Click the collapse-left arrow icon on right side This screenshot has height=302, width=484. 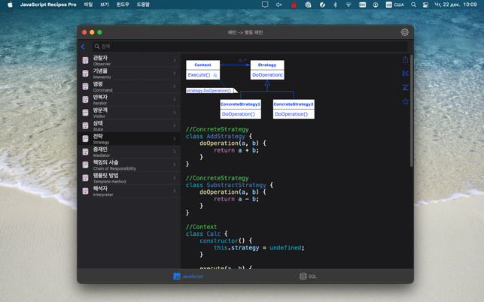pos(405,74)
